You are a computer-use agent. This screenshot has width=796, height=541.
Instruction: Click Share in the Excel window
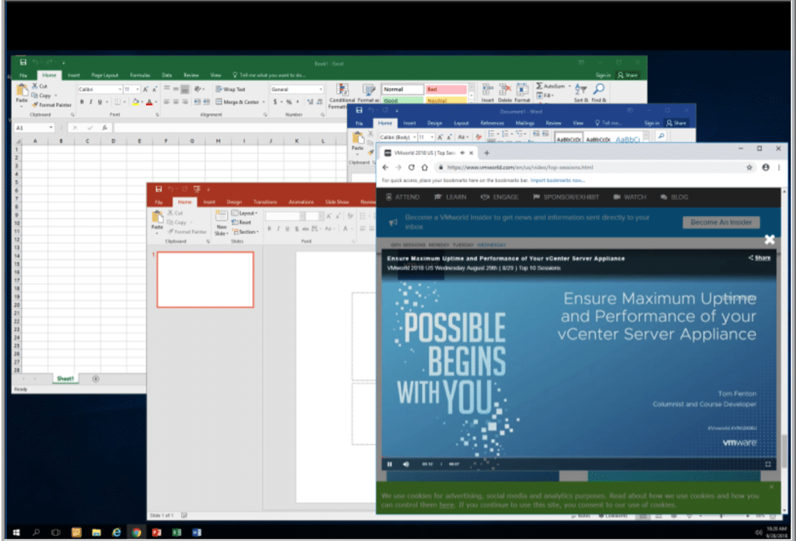pos(628,75)
